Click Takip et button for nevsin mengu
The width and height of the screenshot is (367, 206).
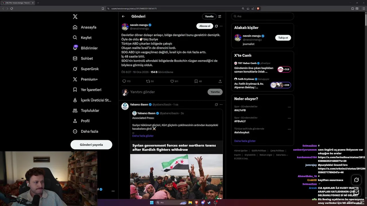283,37
